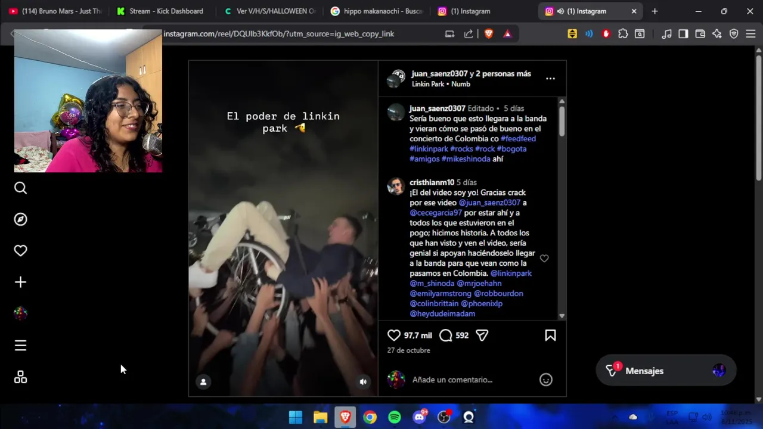Open juan_saenz0307 profile in post header

tap(439, 74)
